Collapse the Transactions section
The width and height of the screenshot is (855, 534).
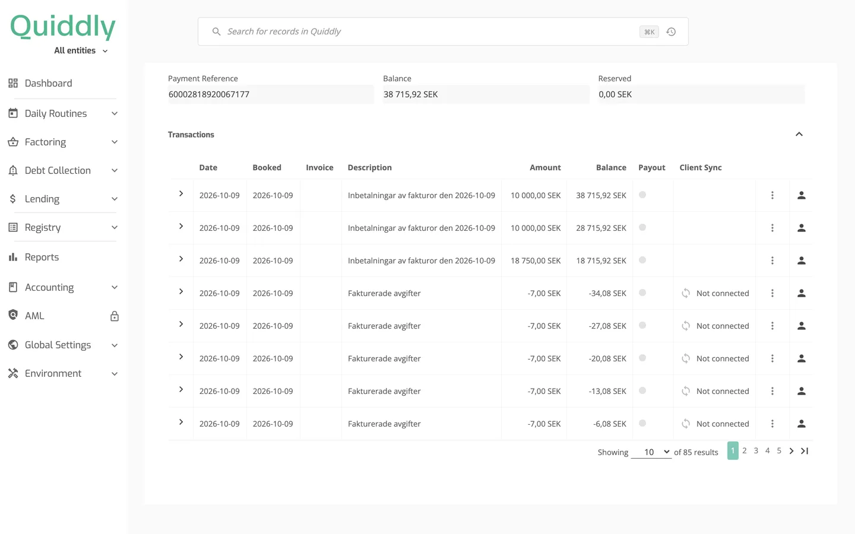coord(799,134)
